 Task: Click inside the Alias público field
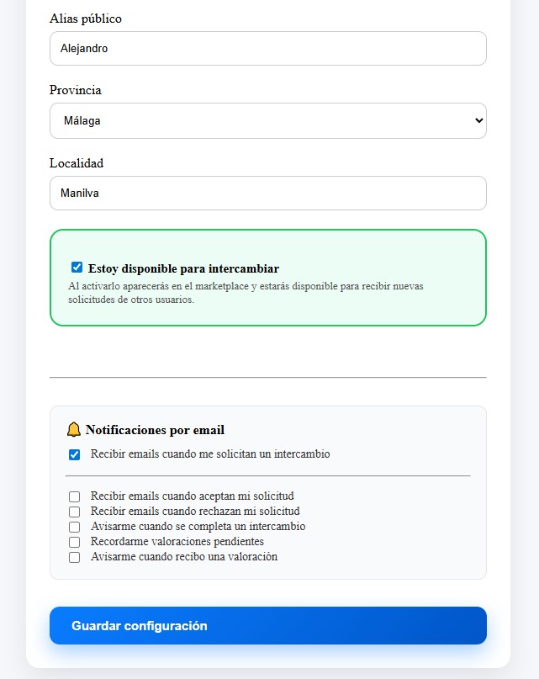click(269, 48)
